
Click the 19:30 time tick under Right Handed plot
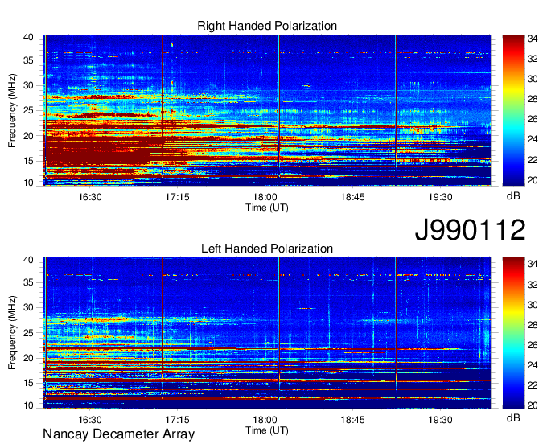pos(440,197)
